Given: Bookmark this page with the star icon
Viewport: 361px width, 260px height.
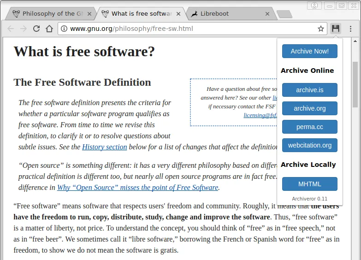Looking at the screenshot, I should click(x=321, y=29).
